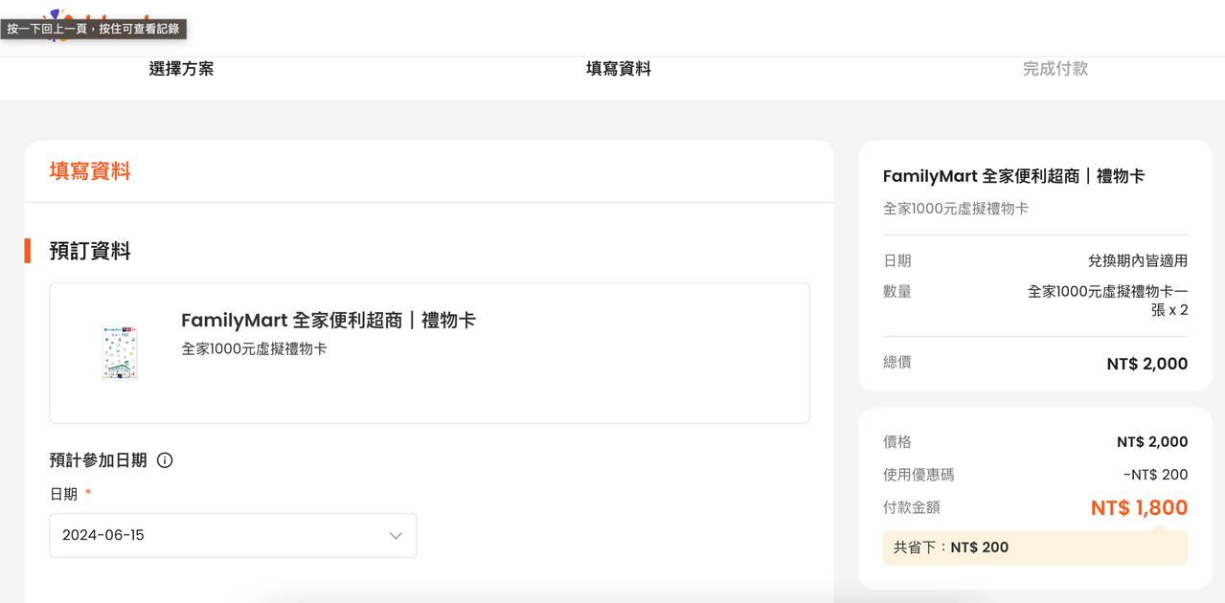The image size is (1225, 603).
Task: Click the 按一下回上一頁 tooltip
Action: [x=94, y=29]
